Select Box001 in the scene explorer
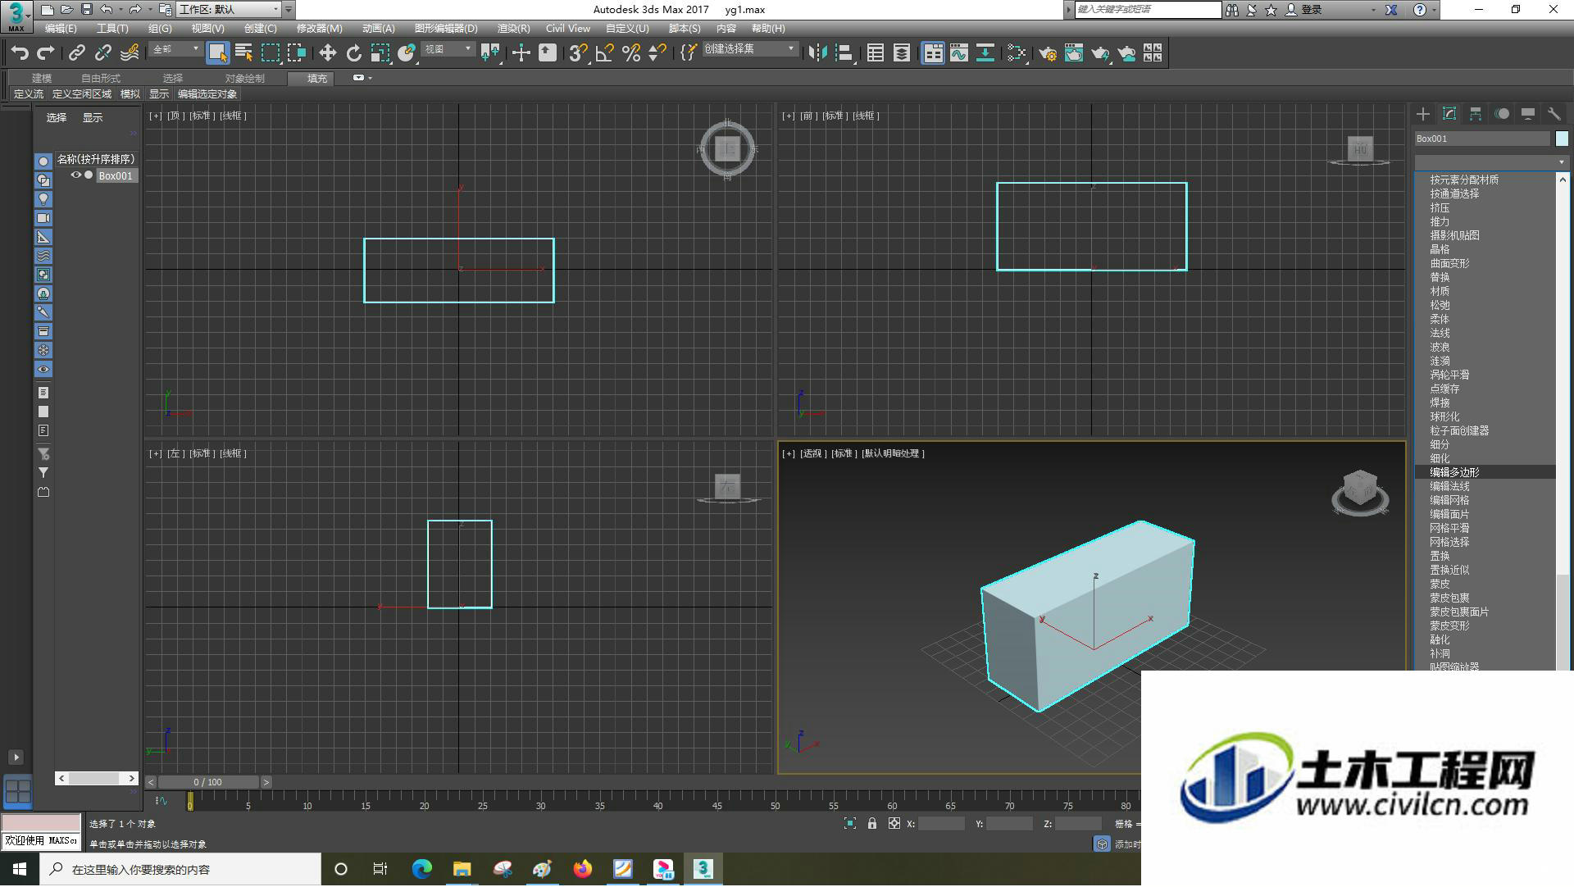The image size is (1574, 887). (x=116, y=175)
